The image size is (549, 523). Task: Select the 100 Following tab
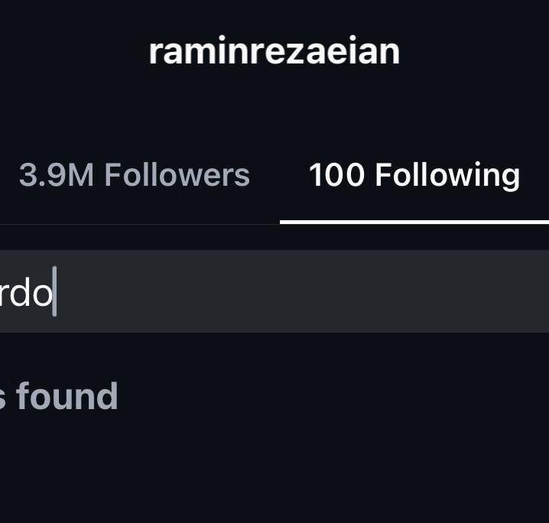[414, 175]
